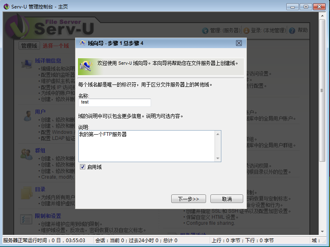Click the domain wizard title bar icon
This screenshot has width=330, height=247.
pos(82,43)
